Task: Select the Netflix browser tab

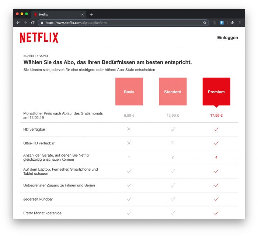Action: [58, 14]
